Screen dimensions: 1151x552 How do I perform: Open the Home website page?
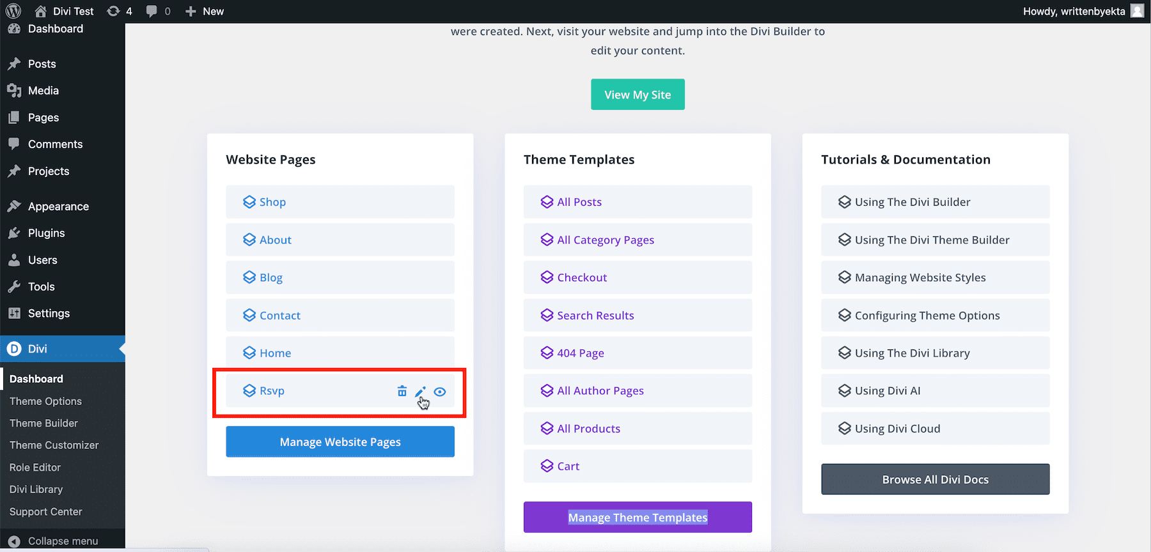(340, 353)
